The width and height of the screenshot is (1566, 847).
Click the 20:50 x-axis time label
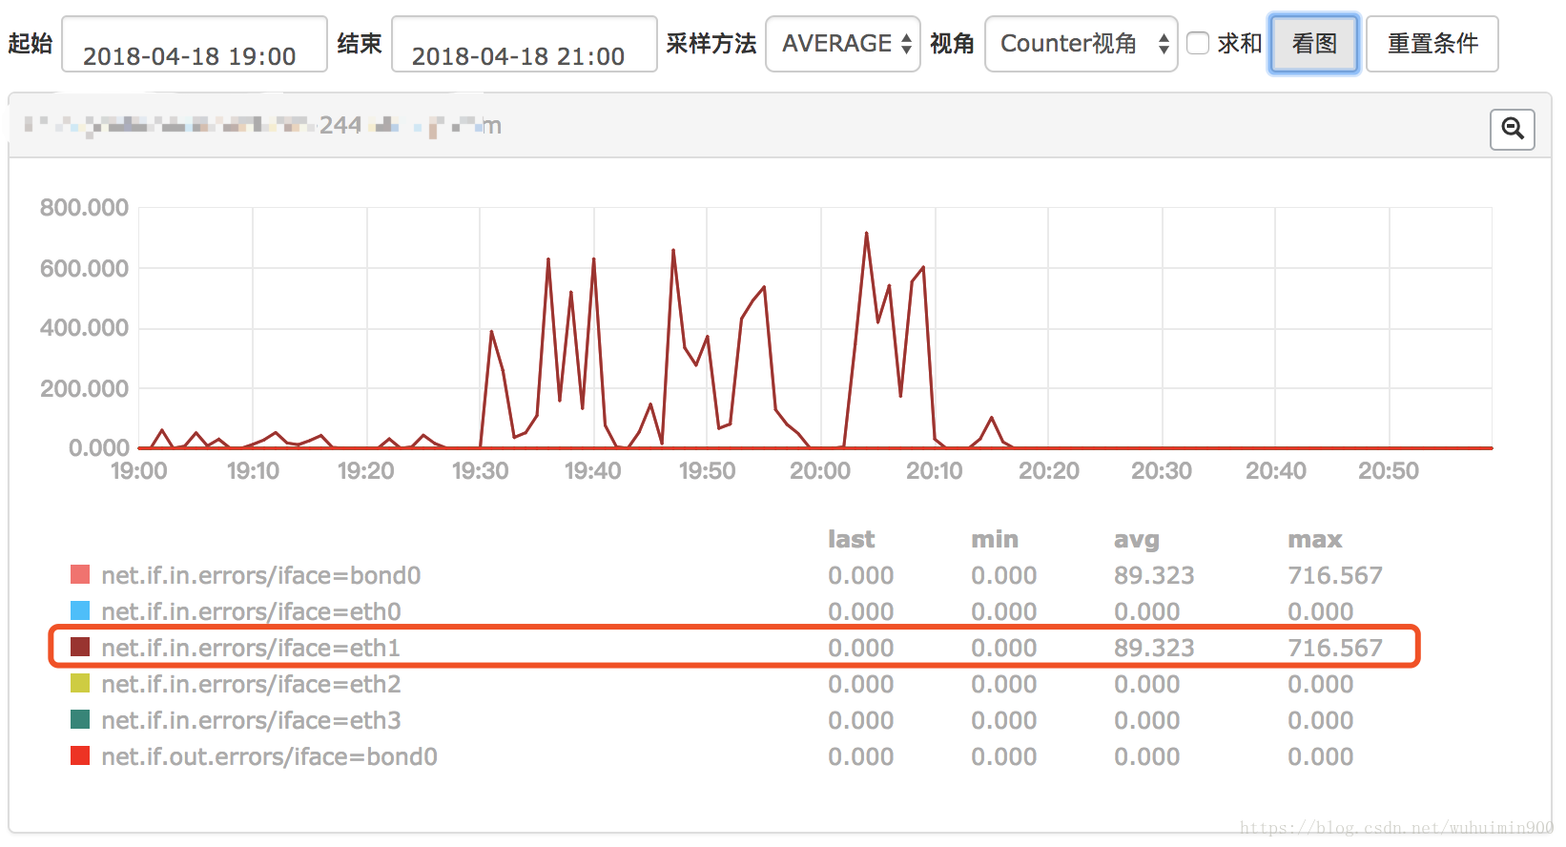1389,470
